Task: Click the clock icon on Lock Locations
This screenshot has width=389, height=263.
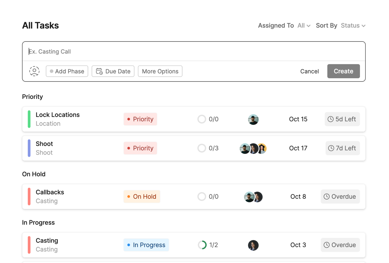Action: tap(330, 119)
